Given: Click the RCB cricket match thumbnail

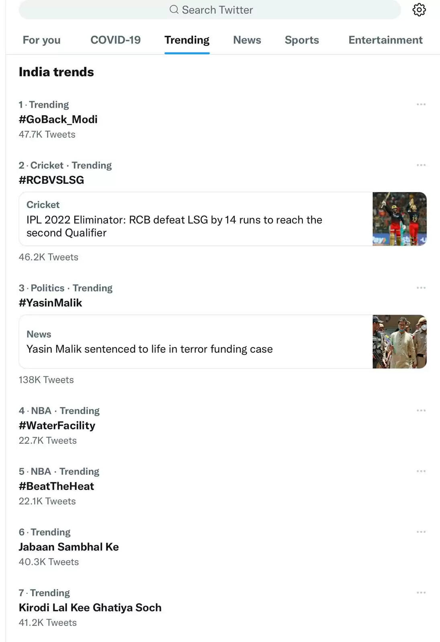Looking at the screenshot, I should (x=399, y=218).
